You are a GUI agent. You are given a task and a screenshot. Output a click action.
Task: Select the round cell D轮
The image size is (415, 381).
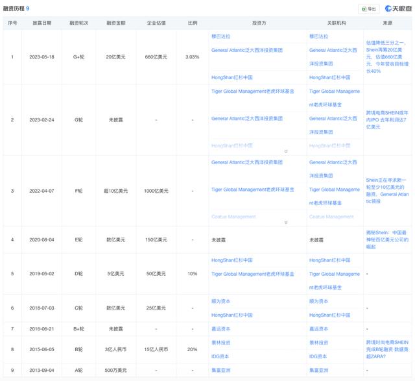[79, 274]
